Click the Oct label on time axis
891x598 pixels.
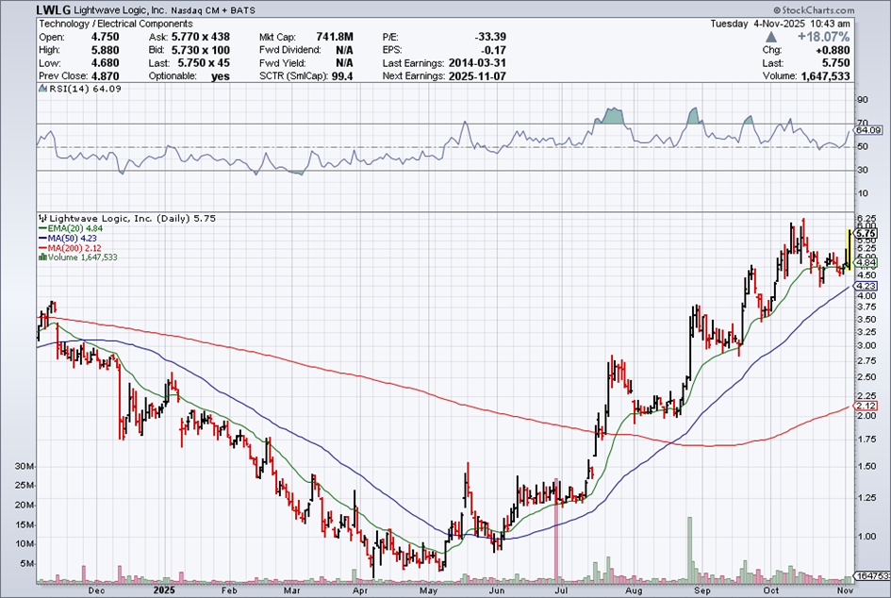click(770, 590)
